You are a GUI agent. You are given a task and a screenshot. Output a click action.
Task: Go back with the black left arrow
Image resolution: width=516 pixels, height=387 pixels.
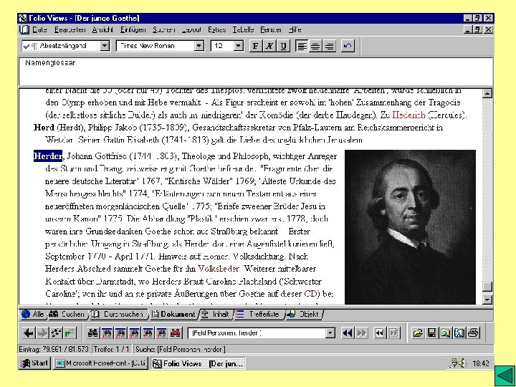coord(29,333)
